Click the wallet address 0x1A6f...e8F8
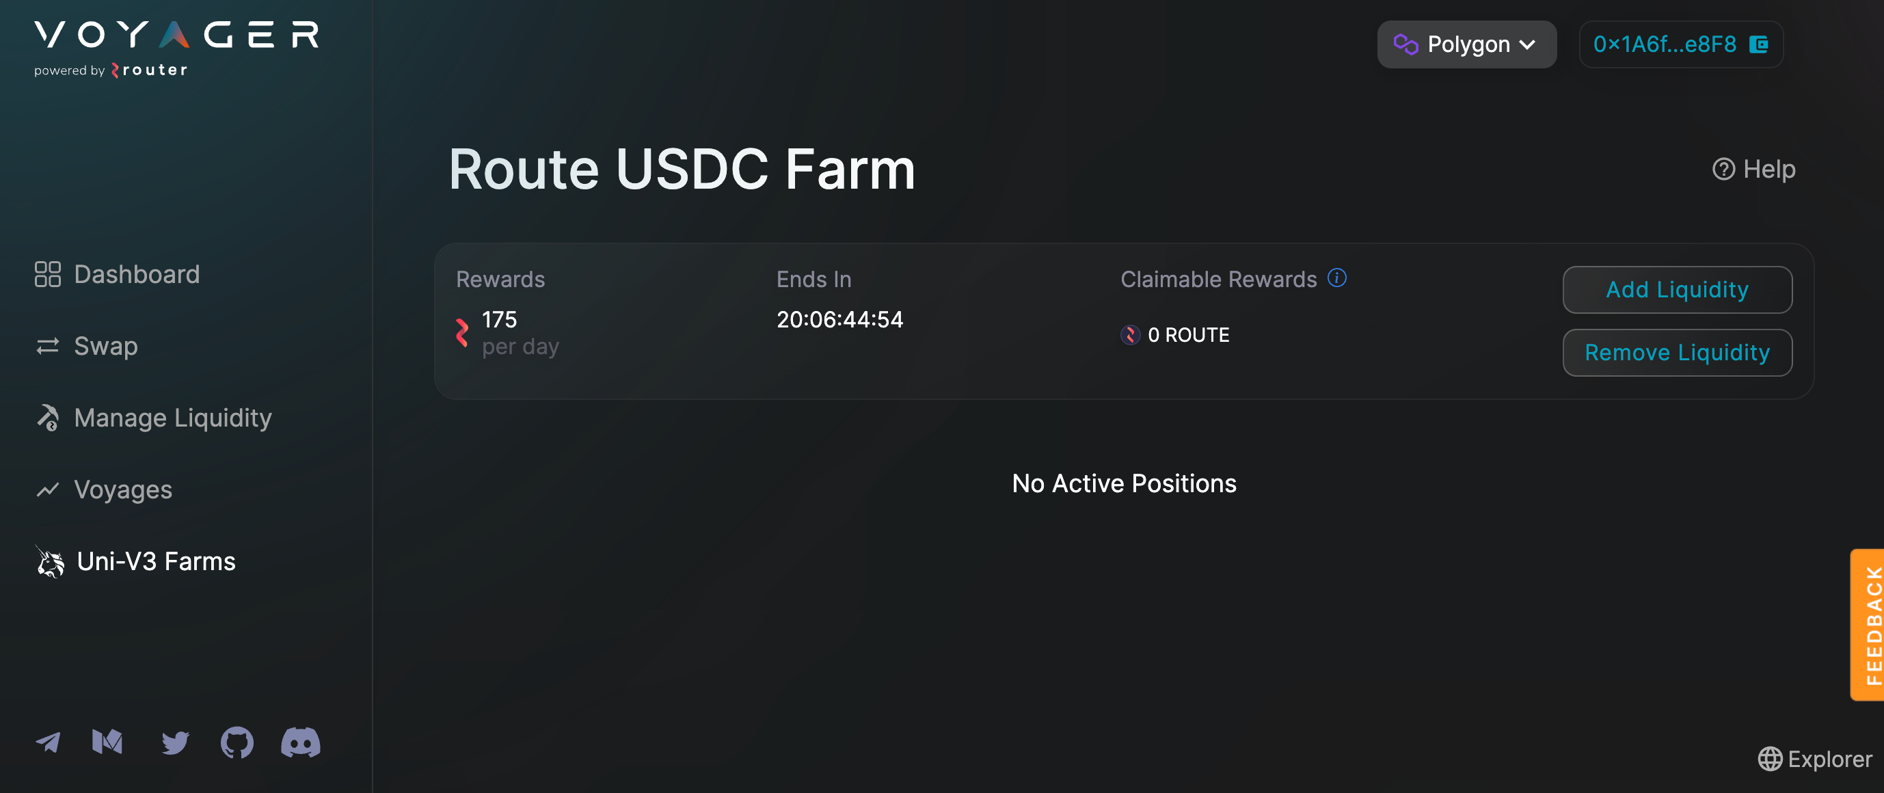Image resolution: width=1884 pixels, height=793 pixels. tap(1664, 44)
